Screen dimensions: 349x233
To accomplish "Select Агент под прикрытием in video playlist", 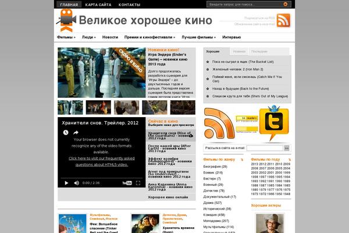I will pyautogui.click(x=170, y=174).
